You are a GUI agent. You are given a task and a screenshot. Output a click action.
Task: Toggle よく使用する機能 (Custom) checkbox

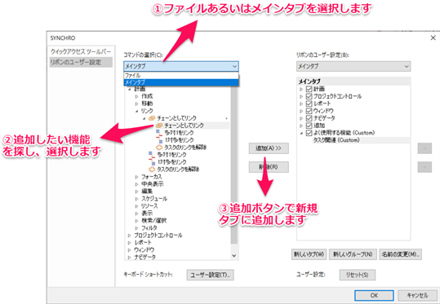pyautogui.click(x=309, y=133)
